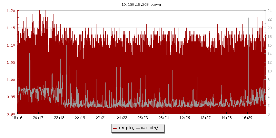Click the 14 right axis value
Image resolution: width=276 pixels, height=138 pixels.
270,54
